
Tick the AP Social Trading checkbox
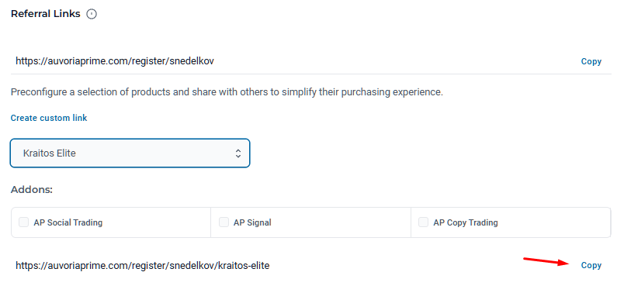click(24, 222)
